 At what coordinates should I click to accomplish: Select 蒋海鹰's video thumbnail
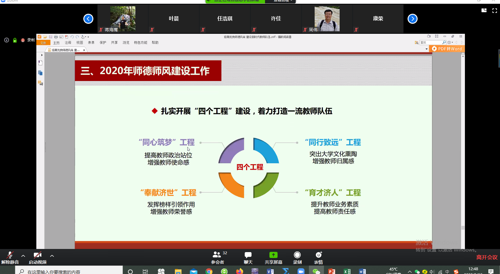[x=123, y=19]
